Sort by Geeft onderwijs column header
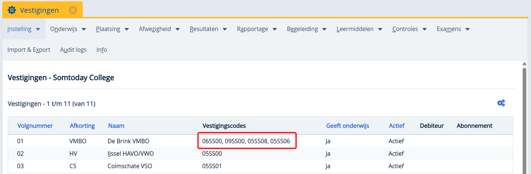 pyautogui.click(x=347, y=126)
